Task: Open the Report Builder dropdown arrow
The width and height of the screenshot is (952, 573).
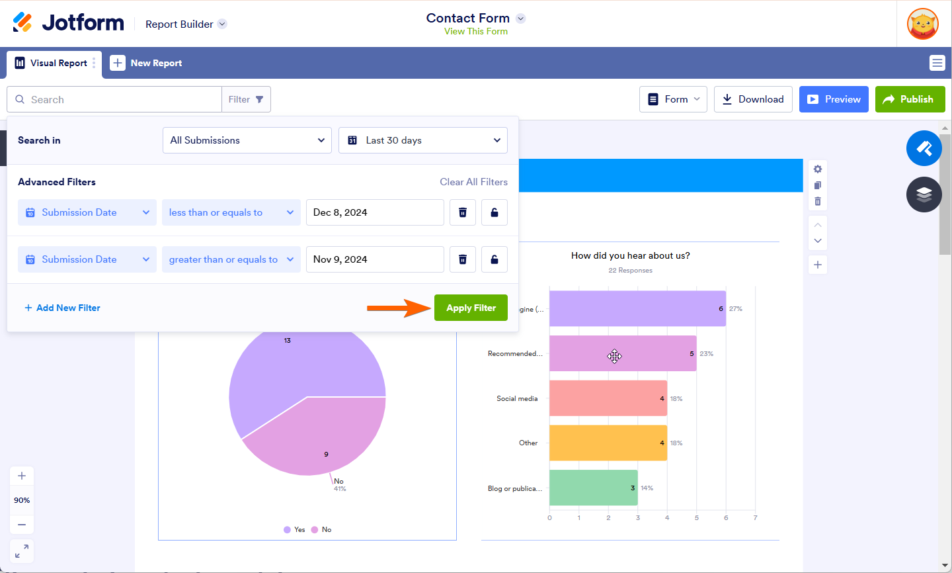Action: 222,24
